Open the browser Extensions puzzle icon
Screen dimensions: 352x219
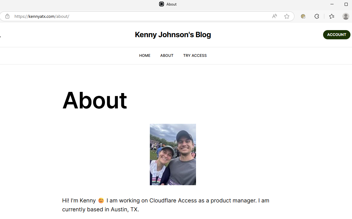317,16
